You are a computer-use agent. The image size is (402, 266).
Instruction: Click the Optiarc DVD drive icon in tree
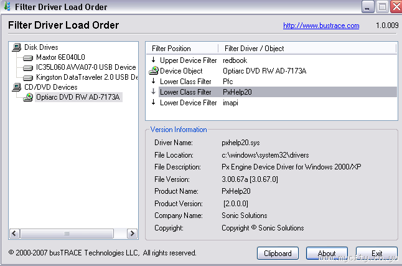click(x=28, y=97)
